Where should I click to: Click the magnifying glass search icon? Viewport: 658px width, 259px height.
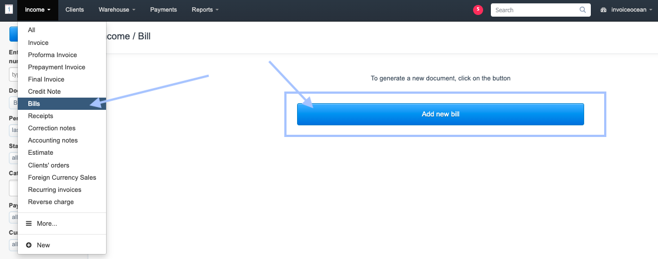(x=582, y=10)
